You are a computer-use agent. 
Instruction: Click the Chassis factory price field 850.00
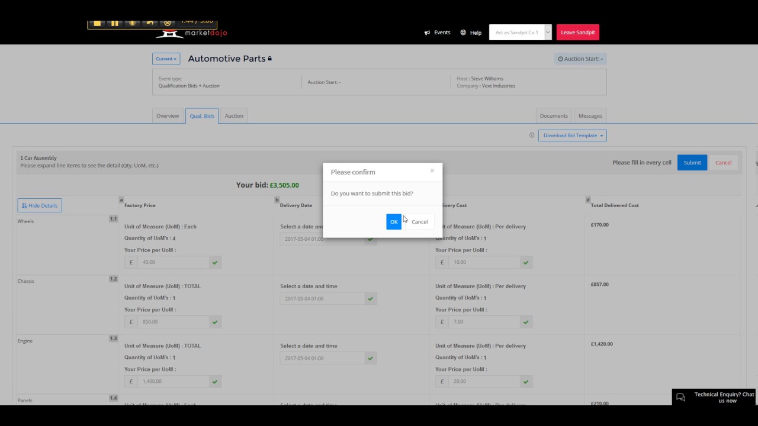[x=173, y=322]
